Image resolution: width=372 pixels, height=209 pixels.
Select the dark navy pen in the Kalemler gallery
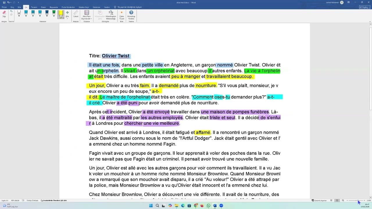tap(47, 14)
